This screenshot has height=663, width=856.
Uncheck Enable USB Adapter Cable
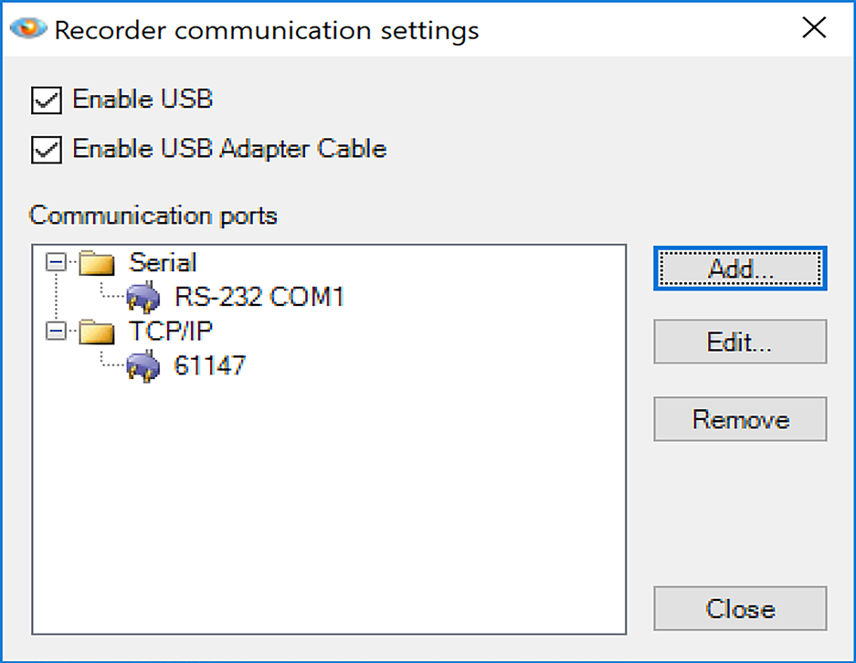pyautogui.click(x=48, y=149)
